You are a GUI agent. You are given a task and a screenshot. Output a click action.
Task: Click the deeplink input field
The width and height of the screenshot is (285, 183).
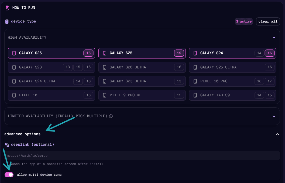[142, 156]
